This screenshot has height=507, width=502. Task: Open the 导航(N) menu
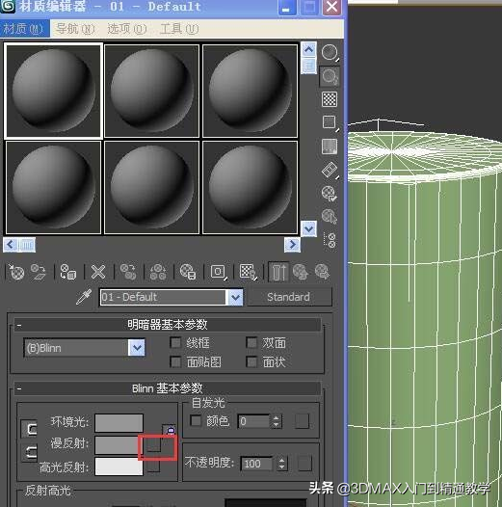(75, 29)
